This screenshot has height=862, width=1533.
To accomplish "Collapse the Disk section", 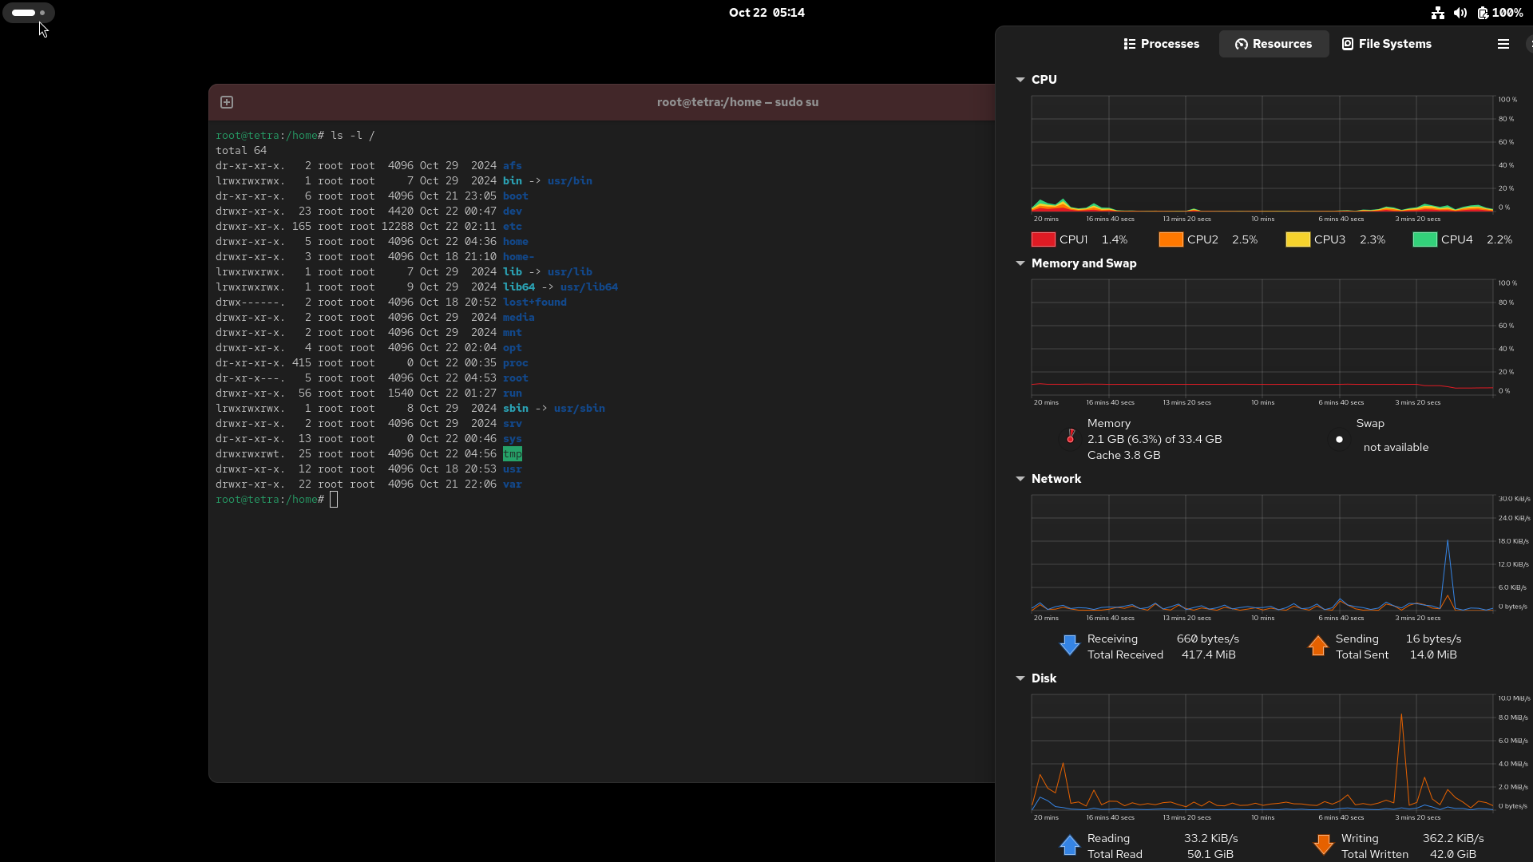I will click(1020, 678).
